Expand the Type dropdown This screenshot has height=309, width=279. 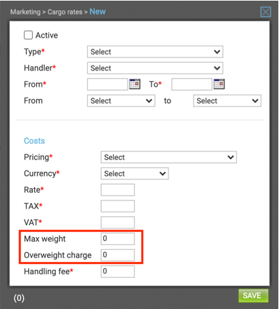click(x=155, y=52)
